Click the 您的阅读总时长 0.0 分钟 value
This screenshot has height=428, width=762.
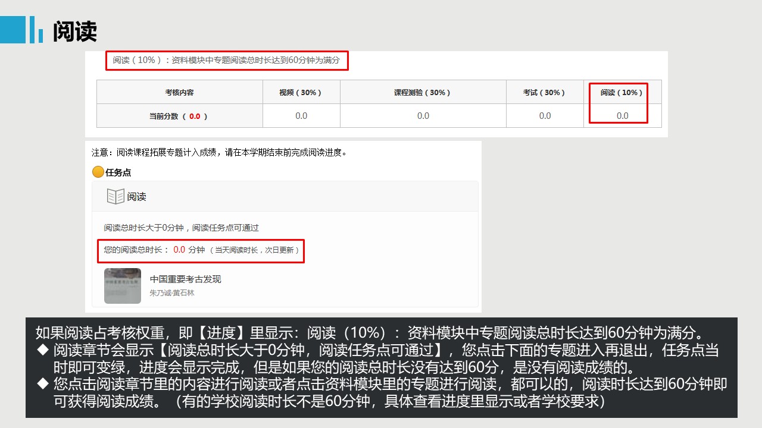[x=179, y=250]
